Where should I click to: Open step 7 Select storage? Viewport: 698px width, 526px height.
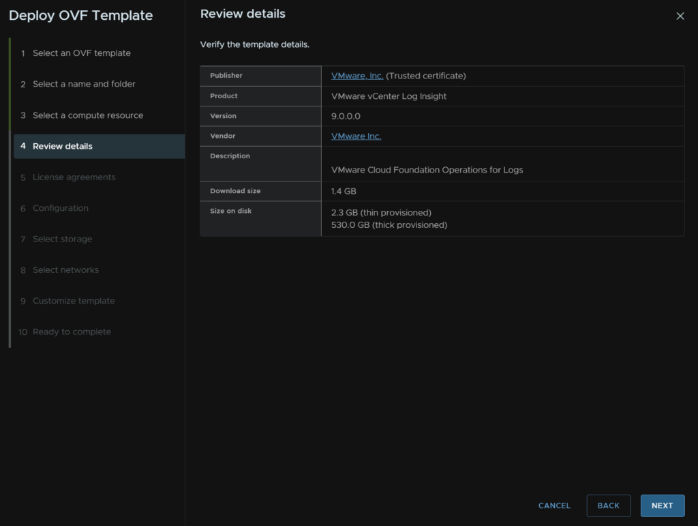(x=62, y=239)
